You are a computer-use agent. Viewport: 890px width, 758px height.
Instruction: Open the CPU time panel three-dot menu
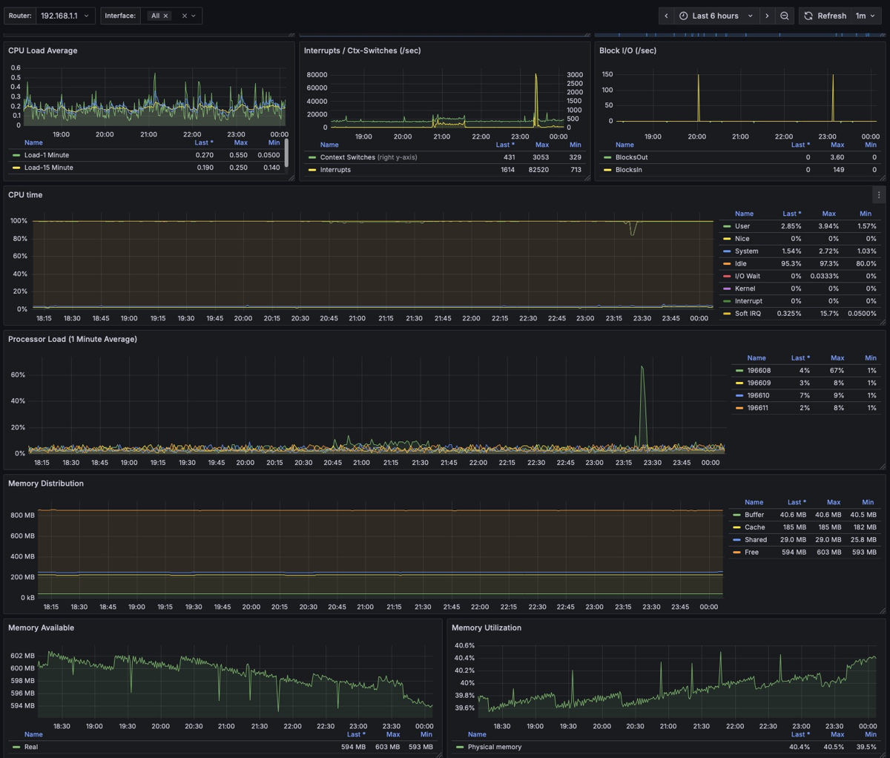pos(879,195)
